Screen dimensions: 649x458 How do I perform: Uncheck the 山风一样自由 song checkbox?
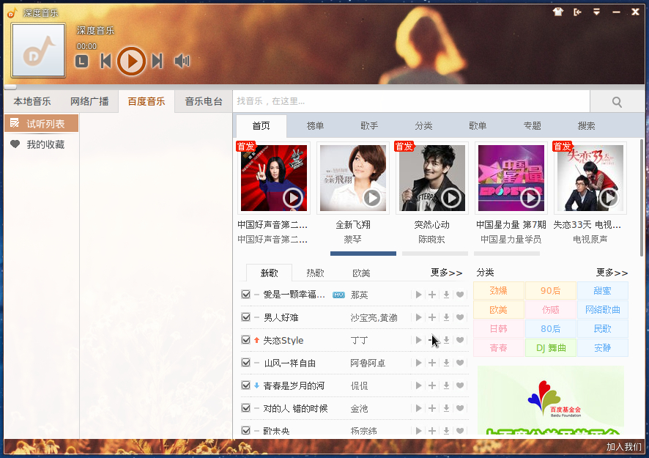click(x=246, y=363)
